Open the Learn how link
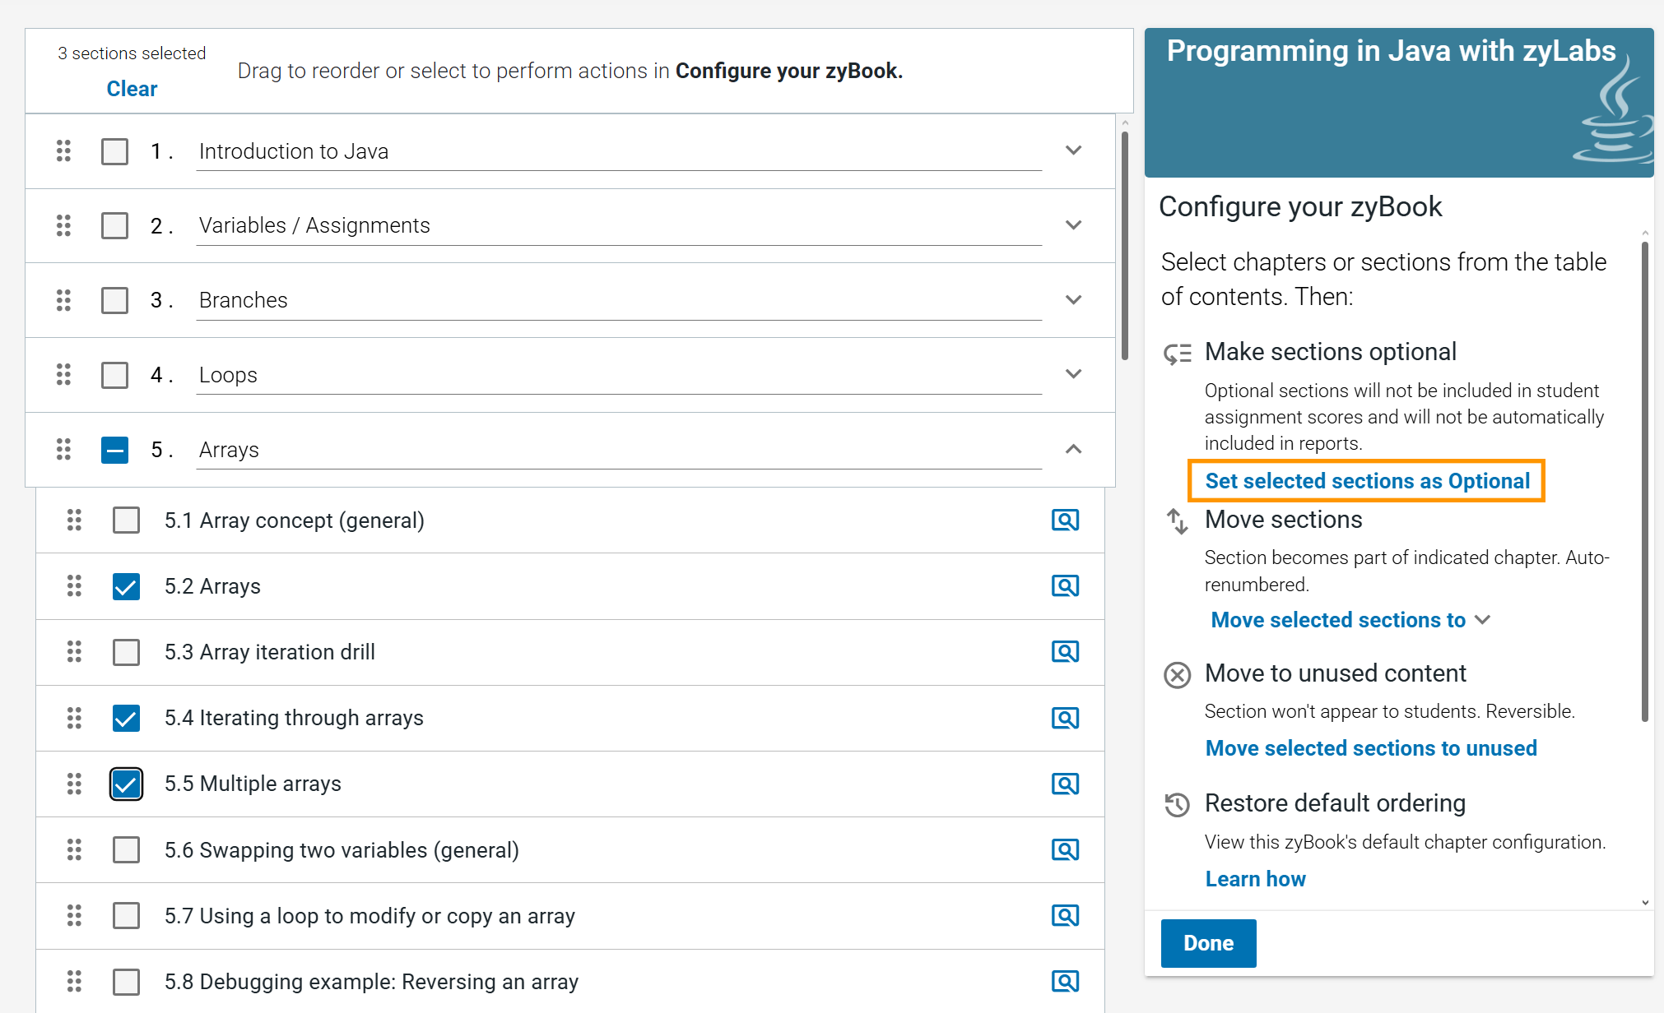1664x1013 pixels. click(x=1255, y=879)
